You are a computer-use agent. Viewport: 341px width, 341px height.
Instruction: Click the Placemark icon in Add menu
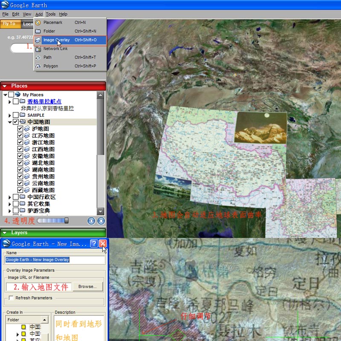[38, 23]
